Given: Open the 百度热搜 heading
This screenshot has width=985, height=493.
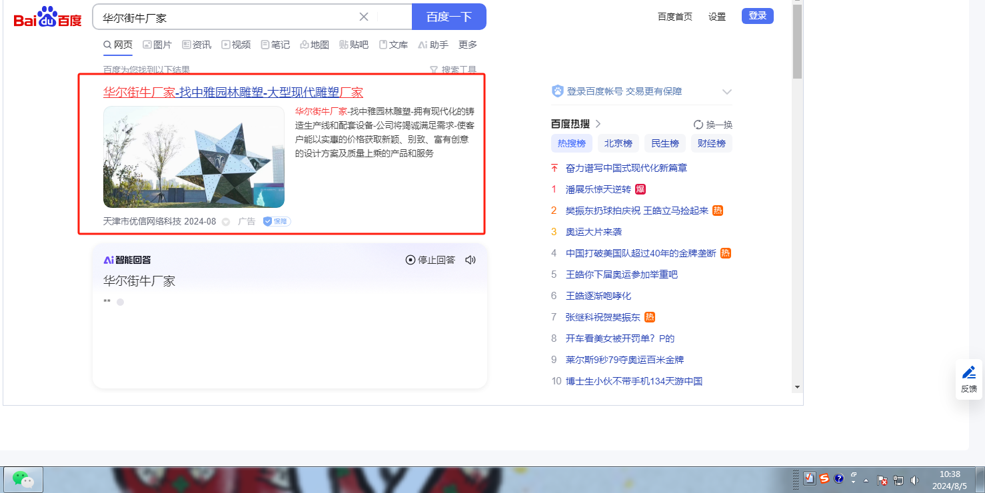Looking at the screenshot, I should 576,124.
